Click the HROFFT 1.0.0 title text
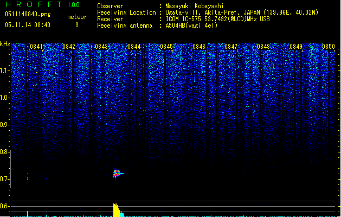 tap(43, 4)
